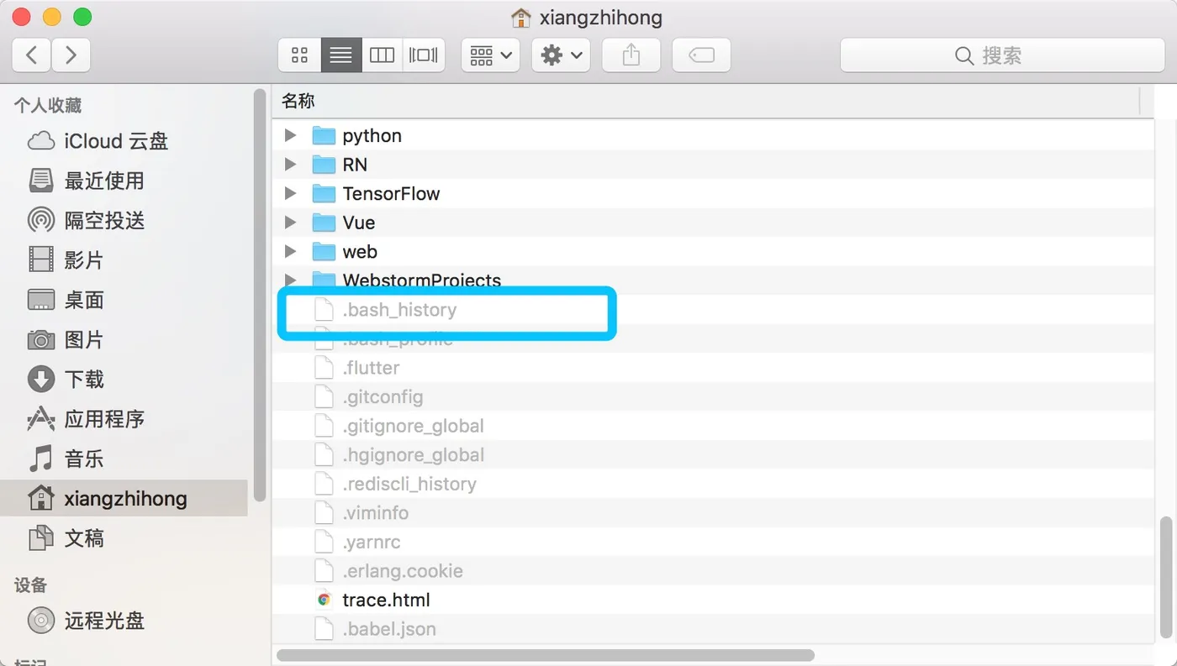Select xiangzhihong home in the sidebar
This screenshot has height=666, width=1177.
(124, 498)
